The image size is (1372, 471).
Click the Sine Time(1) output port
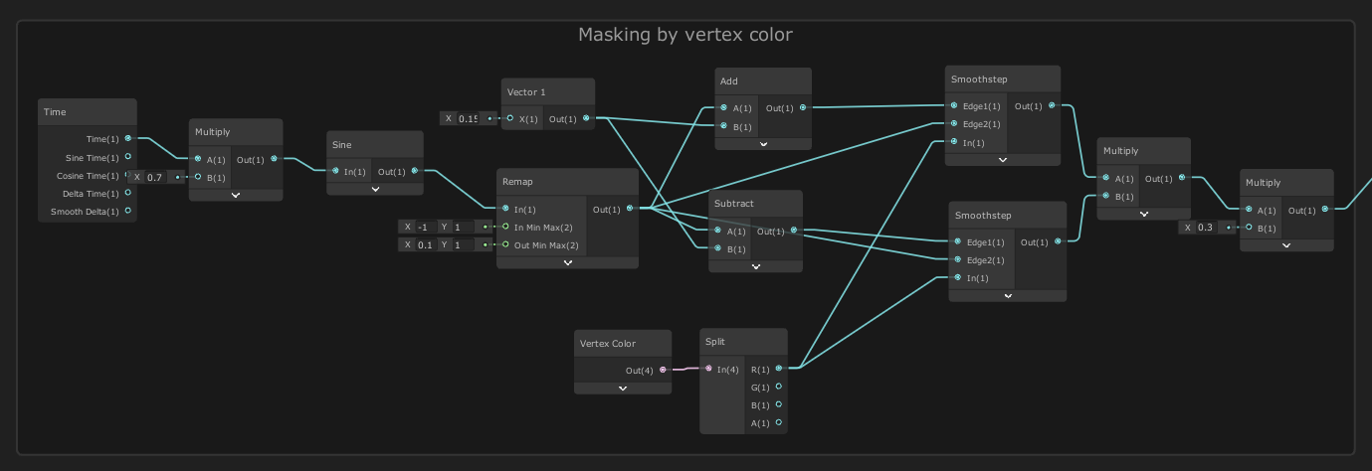127,157
